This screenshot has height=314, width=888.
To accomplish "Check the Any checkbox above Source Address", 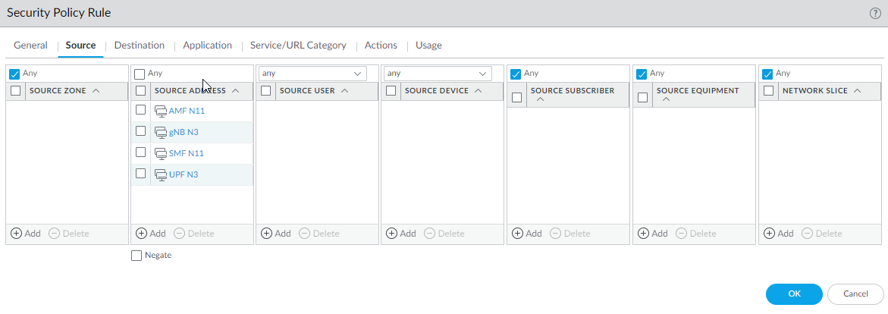I will [140, 74].
